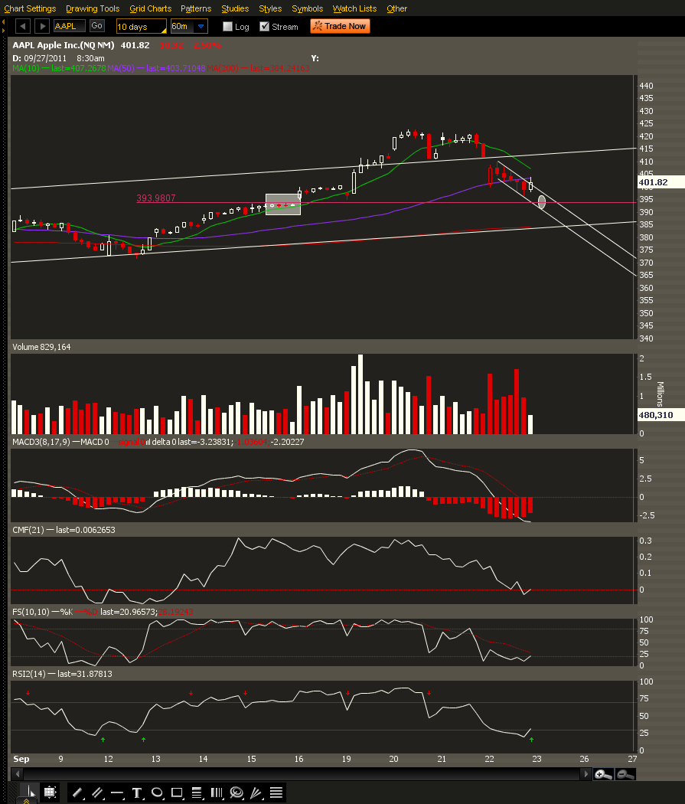Zoom in on the chart
The height and width of the screenshot is (804, 685).
(x=603, y=774)
